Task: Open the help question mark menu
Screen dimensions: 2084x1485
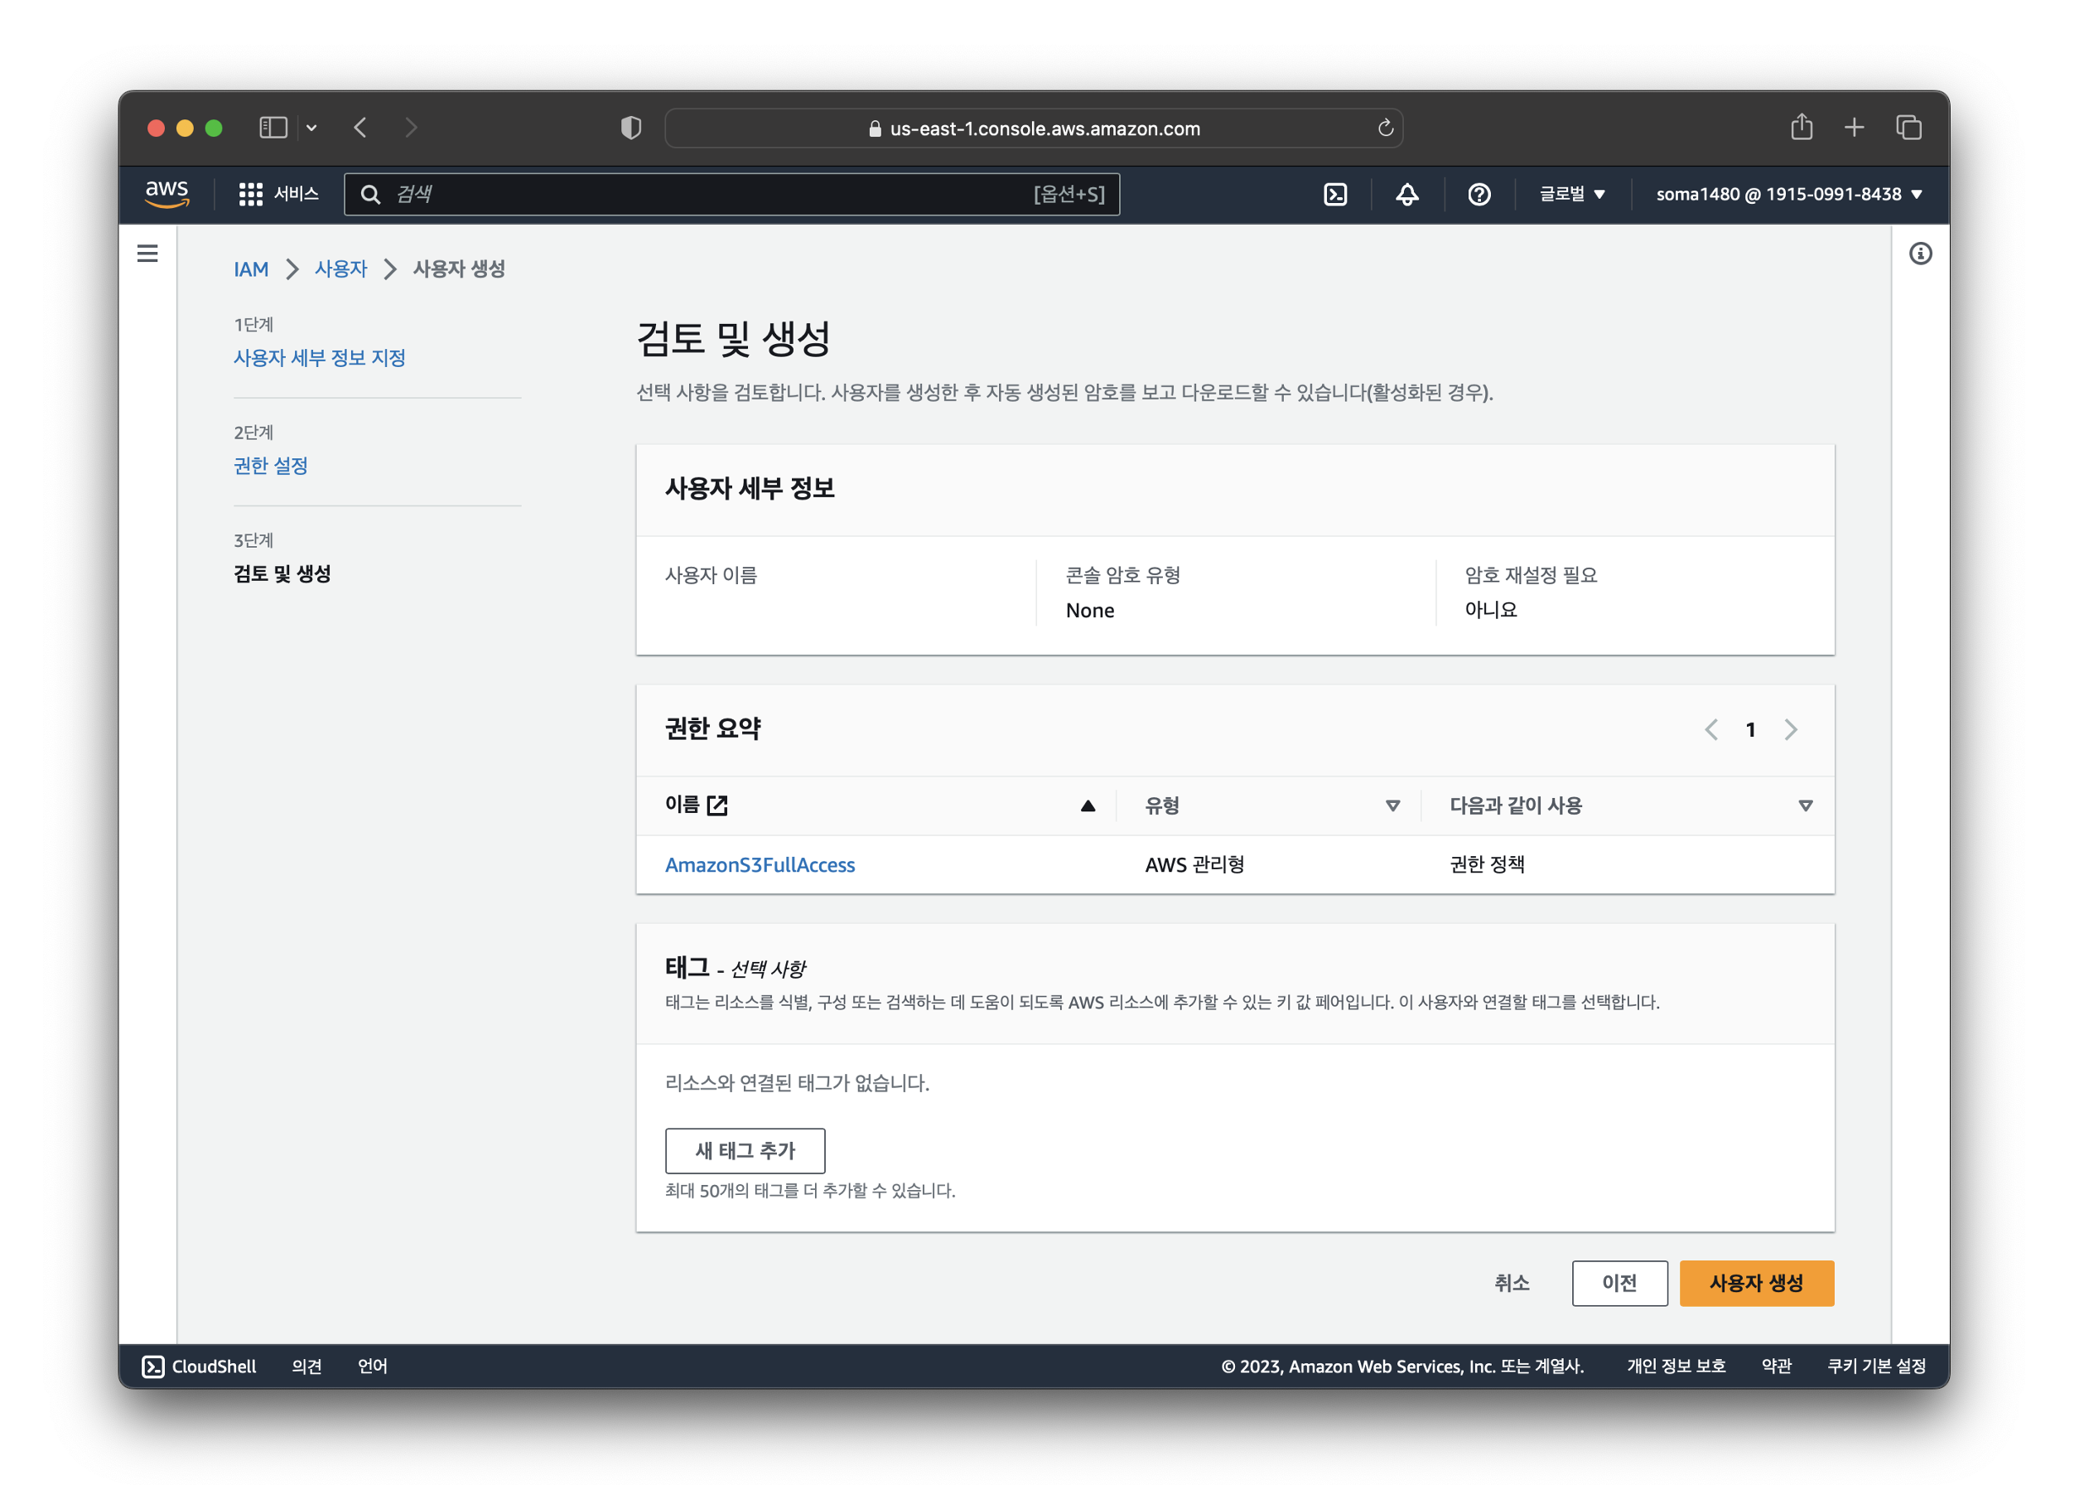Action: pyautogui.click(x=1479, y=194)
